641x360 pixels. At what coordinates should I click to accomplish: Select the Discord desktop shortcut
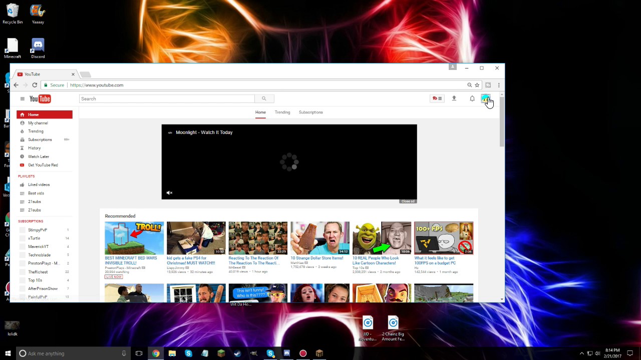pyautogui.click(x=38, y=49)
